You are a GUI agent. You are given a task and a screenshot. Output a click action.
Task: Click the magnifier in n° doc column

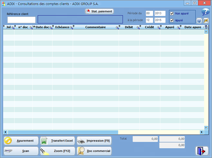tap(31, 28)
